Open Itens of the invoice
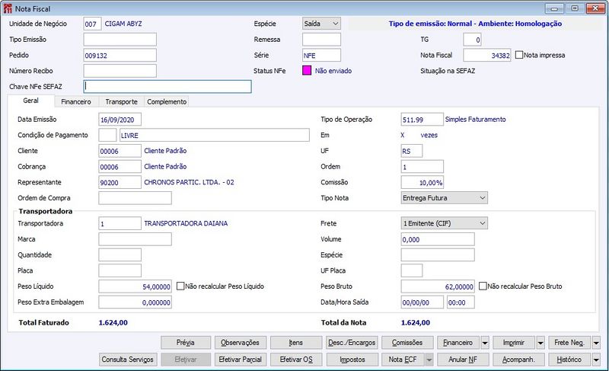Viewport: 609px width, 371px height. (x=296, y=343)
